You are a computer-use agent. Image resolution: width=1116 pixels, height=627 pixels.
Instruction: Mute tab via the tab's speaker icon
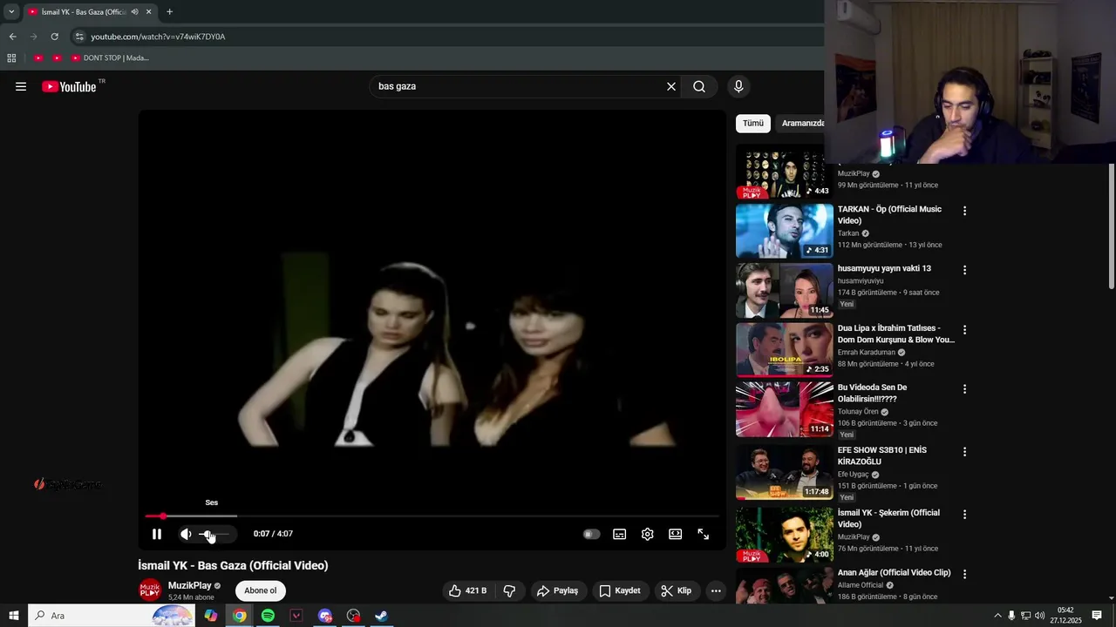[x=134, y=12]
